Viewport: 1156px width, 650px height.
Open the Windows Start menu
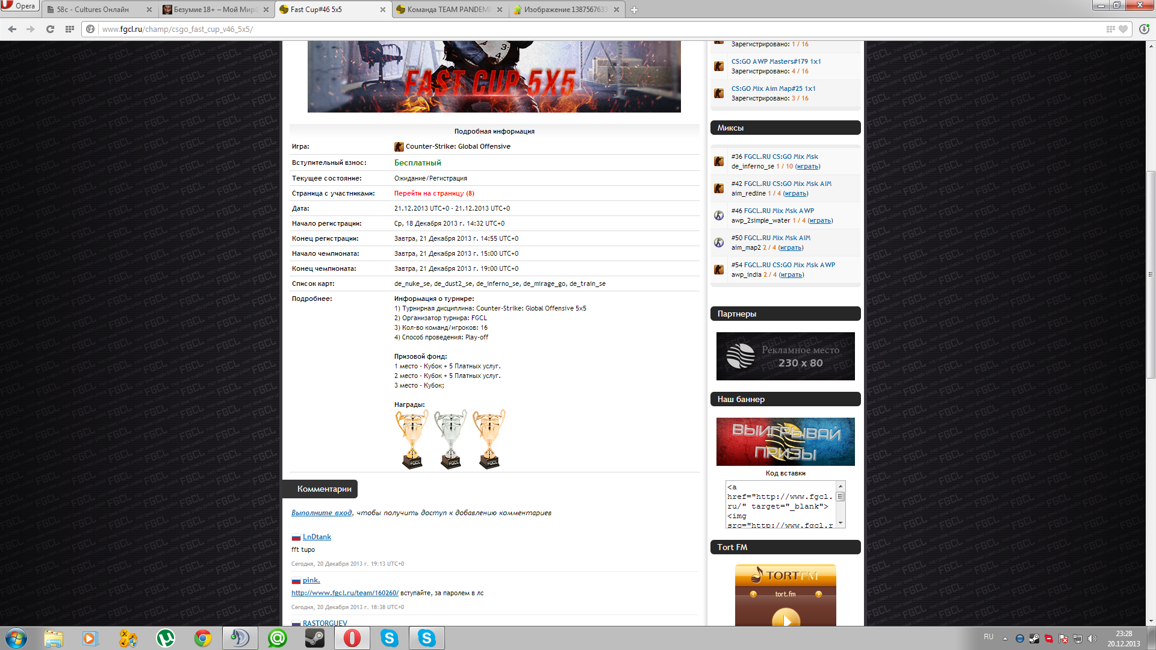coord(16,638)
